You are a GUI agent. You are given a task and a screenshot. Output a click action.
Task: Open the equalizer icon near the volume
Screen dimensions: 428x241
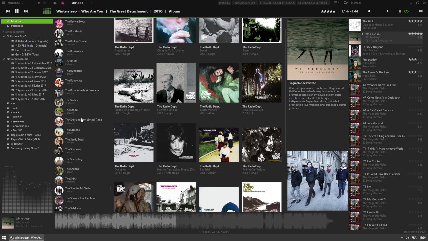coord(399,11)
